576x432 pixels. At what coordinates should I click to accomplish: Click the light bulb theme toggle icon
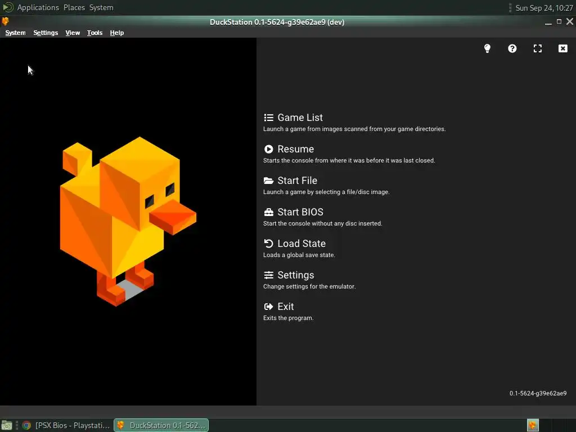pos(487,48)
